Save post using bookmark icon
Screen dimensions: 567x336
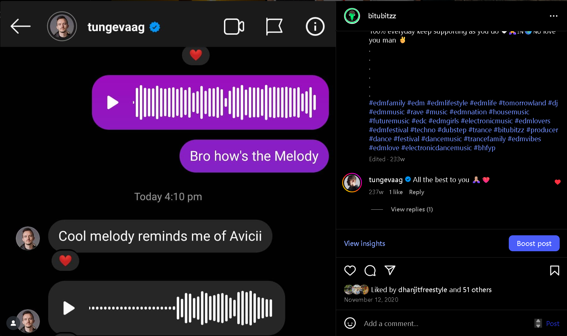[554, 271]
